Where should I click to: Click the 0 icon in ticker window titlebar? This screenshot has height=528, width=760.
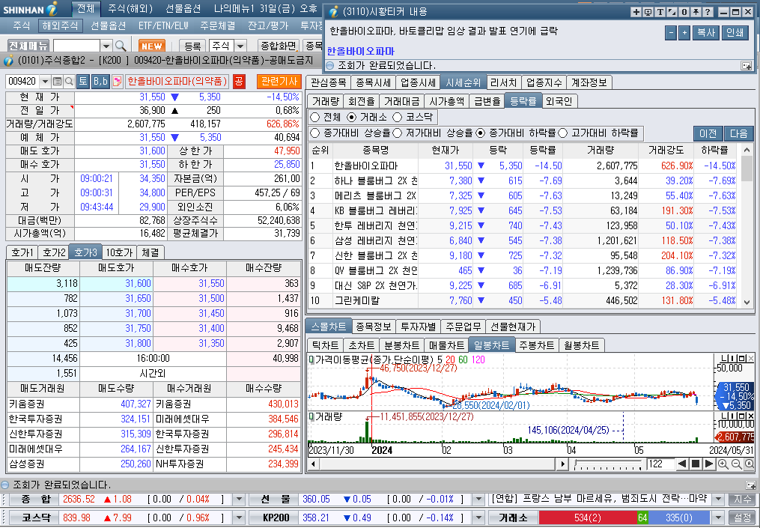684,12
